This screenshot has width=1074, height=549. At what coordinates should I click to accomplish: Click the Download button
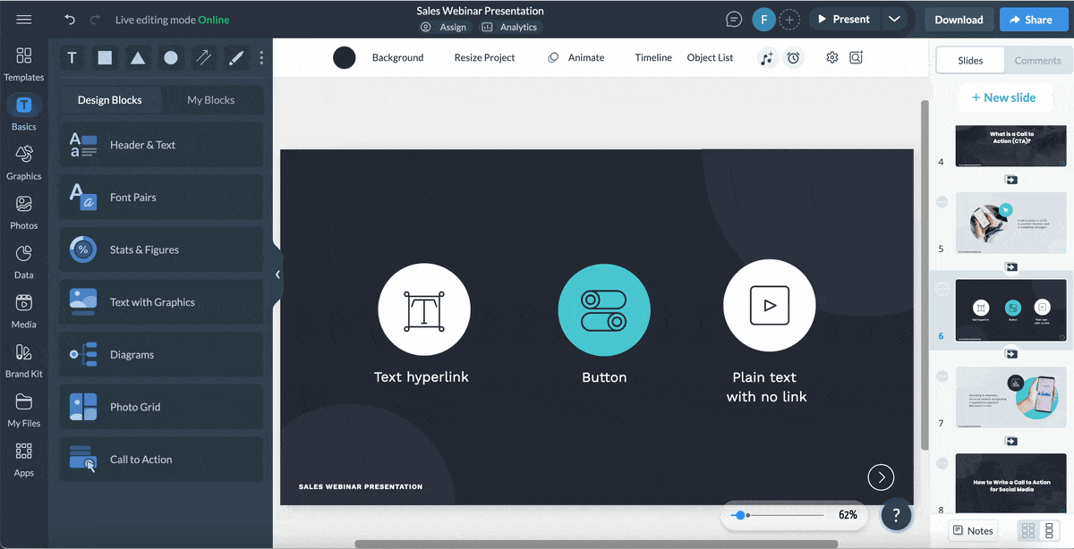tap(959, 20)
